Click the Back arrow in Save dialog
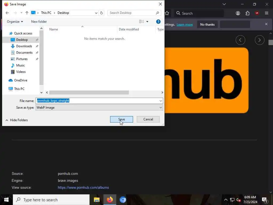Screen dimensions: 273x205 click(7, 13)
